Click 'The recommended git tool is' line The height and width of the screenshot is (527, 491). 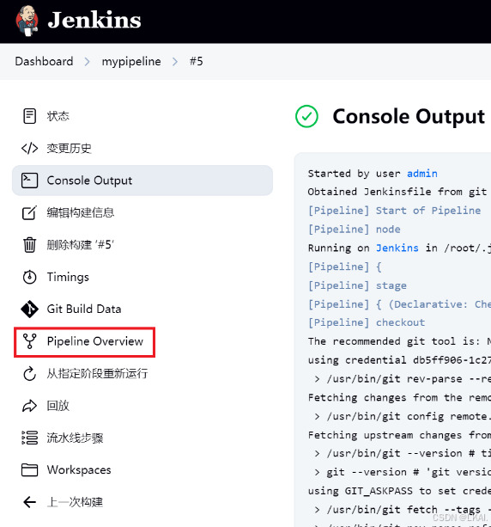(399, 341)
